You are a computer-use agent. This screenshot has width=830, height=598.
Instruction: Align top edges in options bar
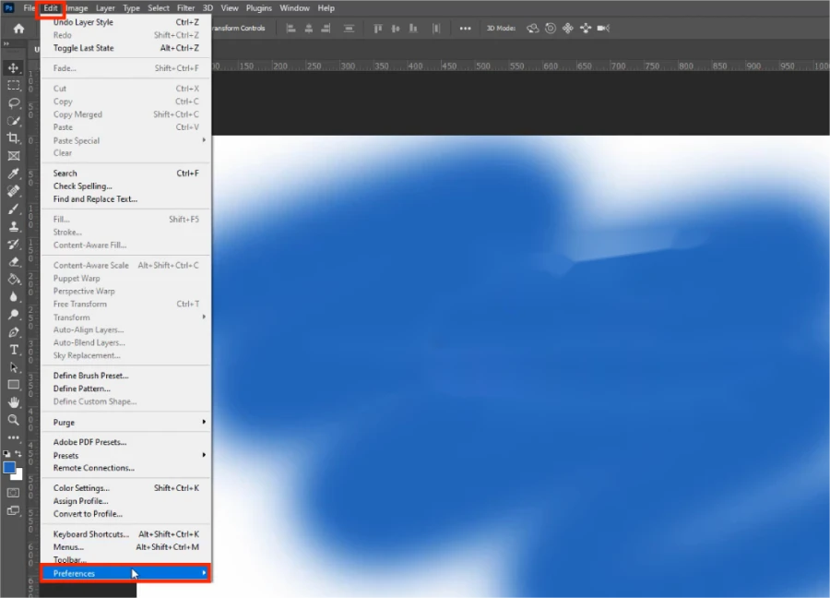378,29
